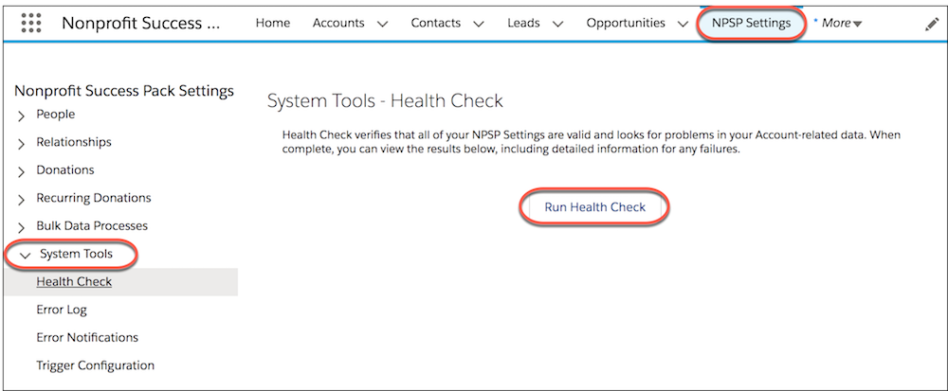Viewport: 948px width, 391px height.
Task: Expand the Leads tab dropdown chevron
Action: click(x=558, y=24)
